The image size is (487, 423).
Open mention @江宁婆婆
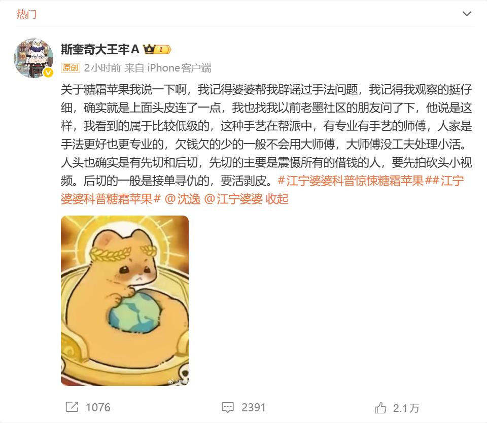click(233, 199)
